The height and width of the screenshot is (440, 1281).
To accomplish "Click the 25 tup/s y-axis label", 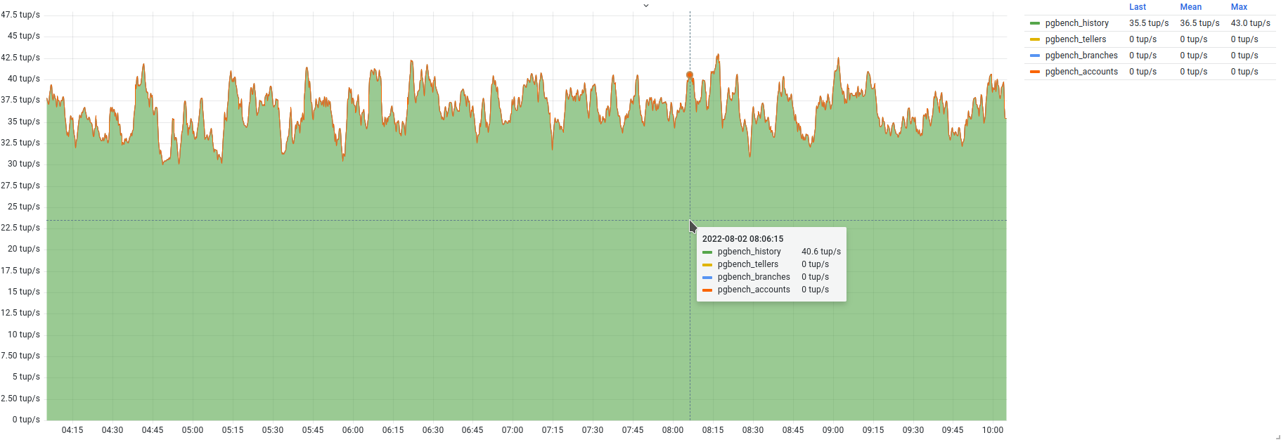I will 24,207.
